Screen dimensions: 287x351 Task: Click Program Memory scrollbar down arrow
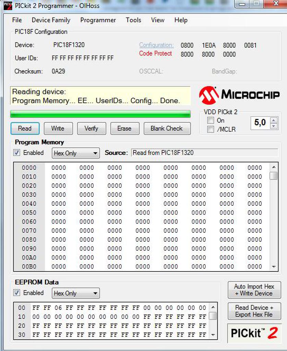(274, 267)
